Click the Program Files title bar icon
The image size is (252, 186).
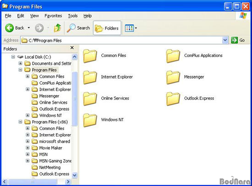5,6
